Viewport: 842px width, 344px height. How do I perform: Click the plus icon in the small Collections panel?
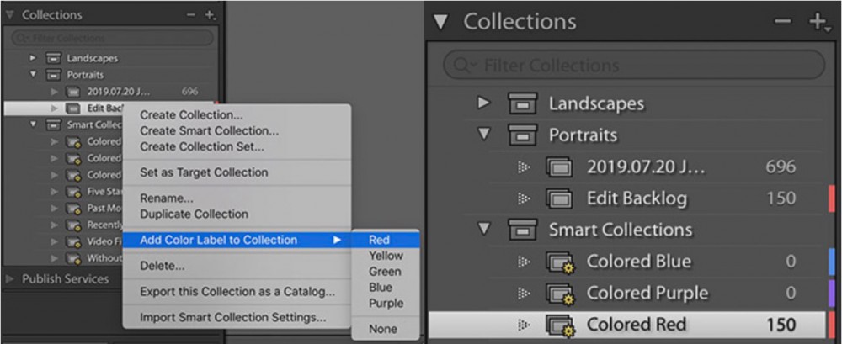210,15
